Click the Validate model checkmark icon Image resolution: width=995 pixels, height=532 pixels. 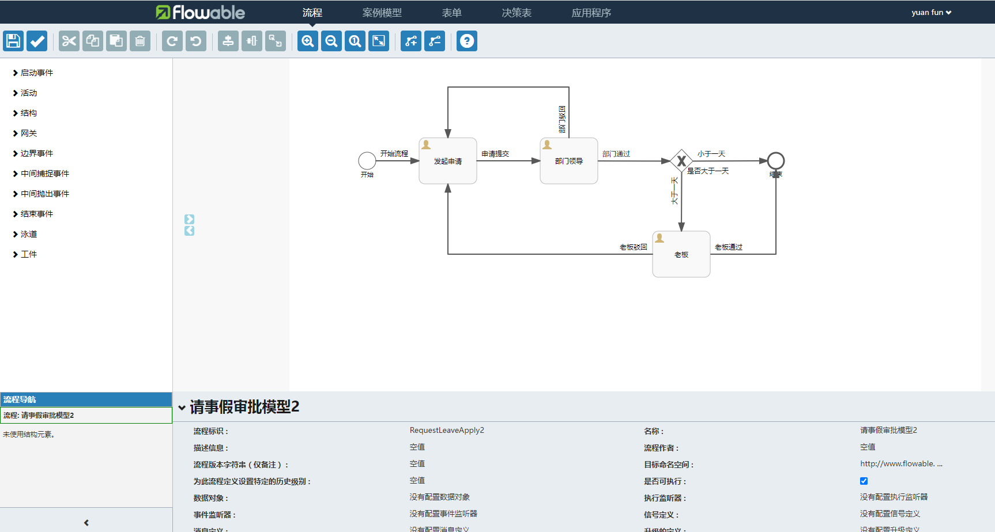click(37, 41)
